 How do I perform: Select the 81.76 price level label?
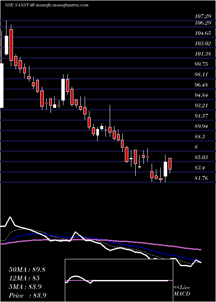(x=201, y=178)
